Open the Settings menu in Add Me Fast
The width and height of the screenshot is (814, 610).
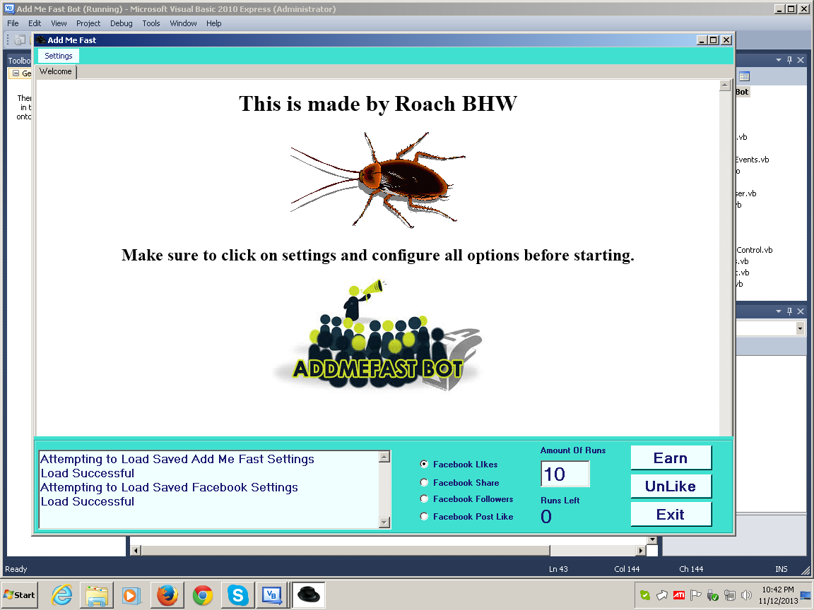58,56
